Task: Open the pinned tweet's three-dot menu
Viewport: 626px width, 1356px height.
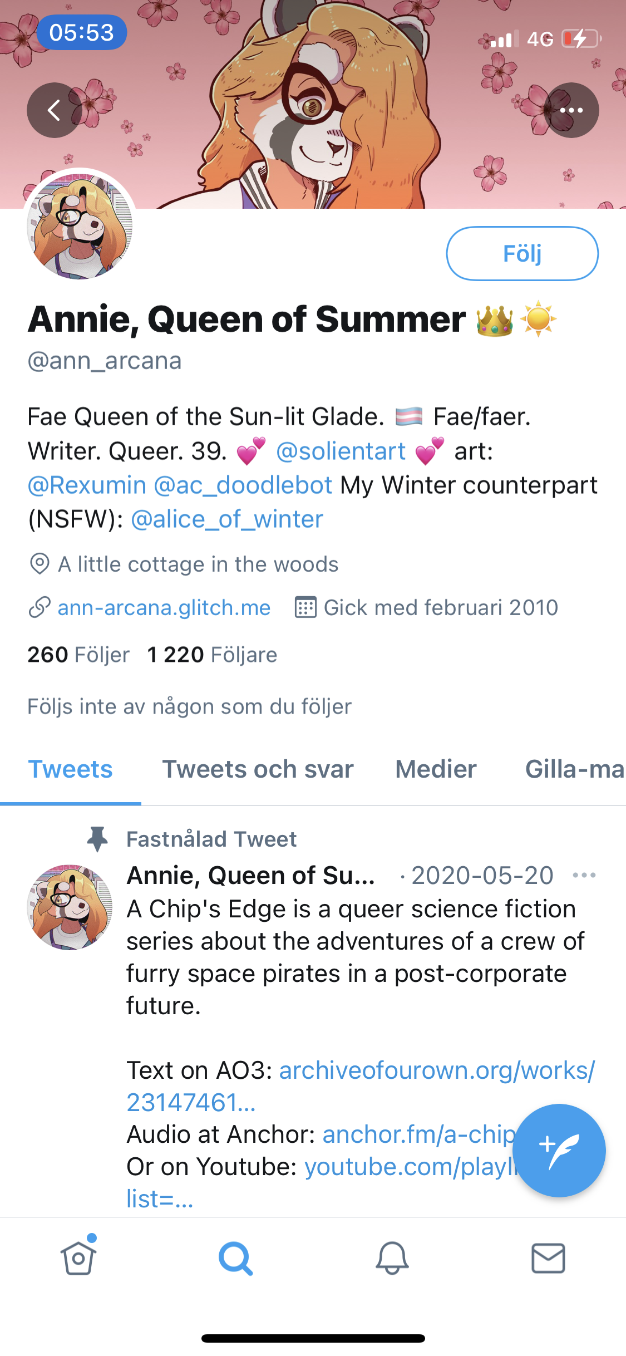Action: pyautogui.click(x=584, y=876)
